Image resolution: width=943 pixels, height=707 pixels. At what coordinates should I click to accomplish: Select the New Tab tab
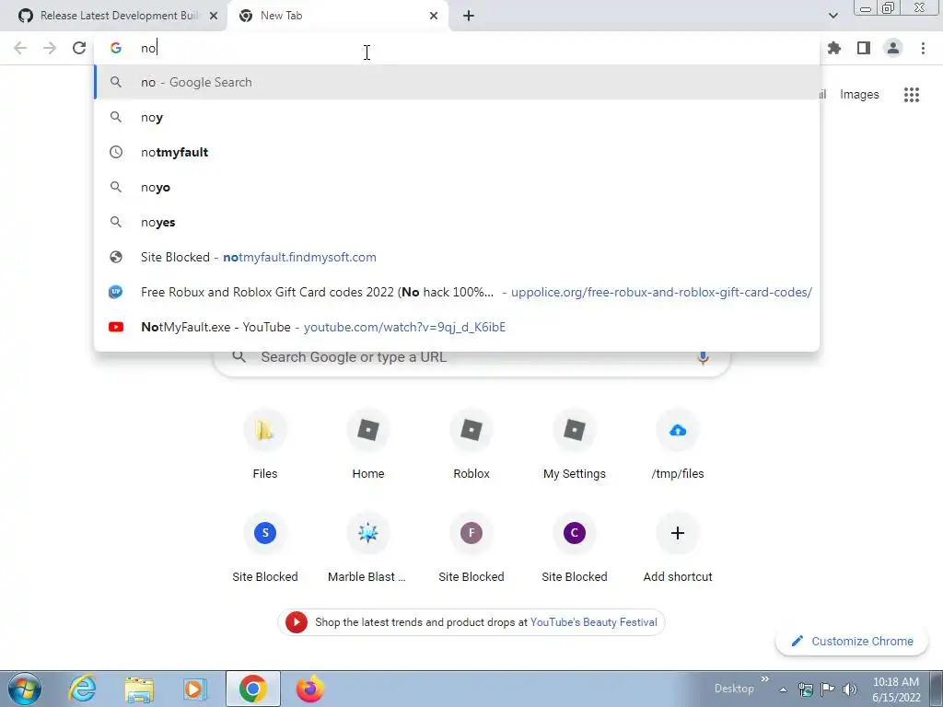(337, 16)
